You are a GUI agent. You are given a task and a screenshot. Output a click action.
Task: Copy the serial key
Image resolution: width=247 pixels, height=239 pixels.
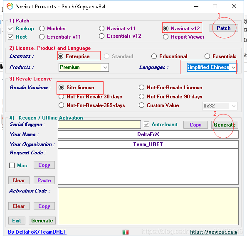coord(195,125)
